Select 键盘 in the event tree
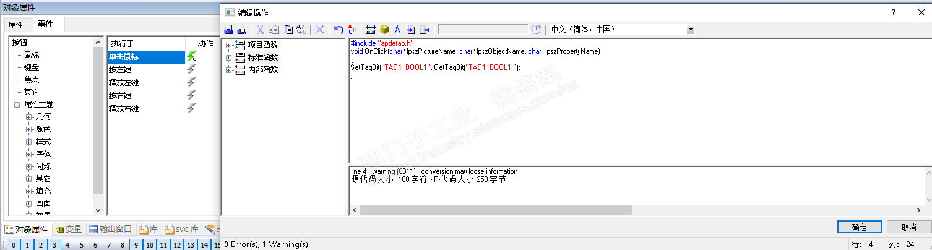The width and height of the screenshot is (932, 250). click(32, 67)
